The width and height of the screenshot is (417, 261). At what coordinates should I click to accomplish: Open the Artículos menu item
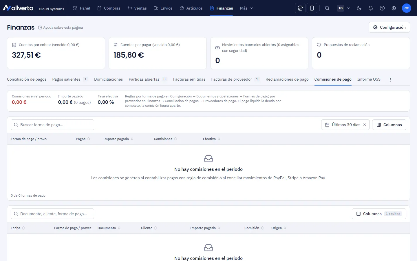[191, 8]
